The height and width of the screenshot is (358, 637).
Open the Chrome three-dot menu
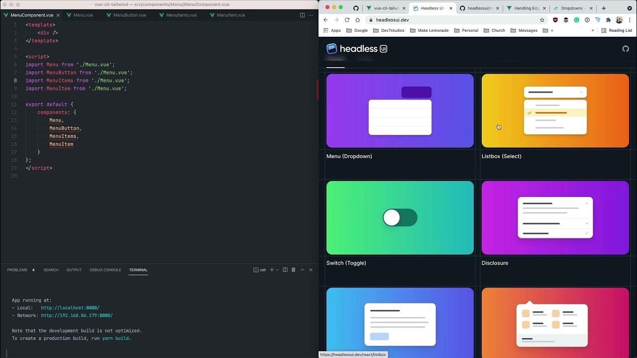(630, 20)
